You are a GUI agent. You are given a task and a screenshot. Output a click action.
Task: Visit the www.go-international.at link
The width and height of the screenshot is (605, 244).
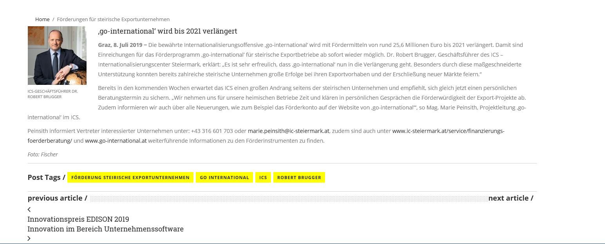point(116,141)
